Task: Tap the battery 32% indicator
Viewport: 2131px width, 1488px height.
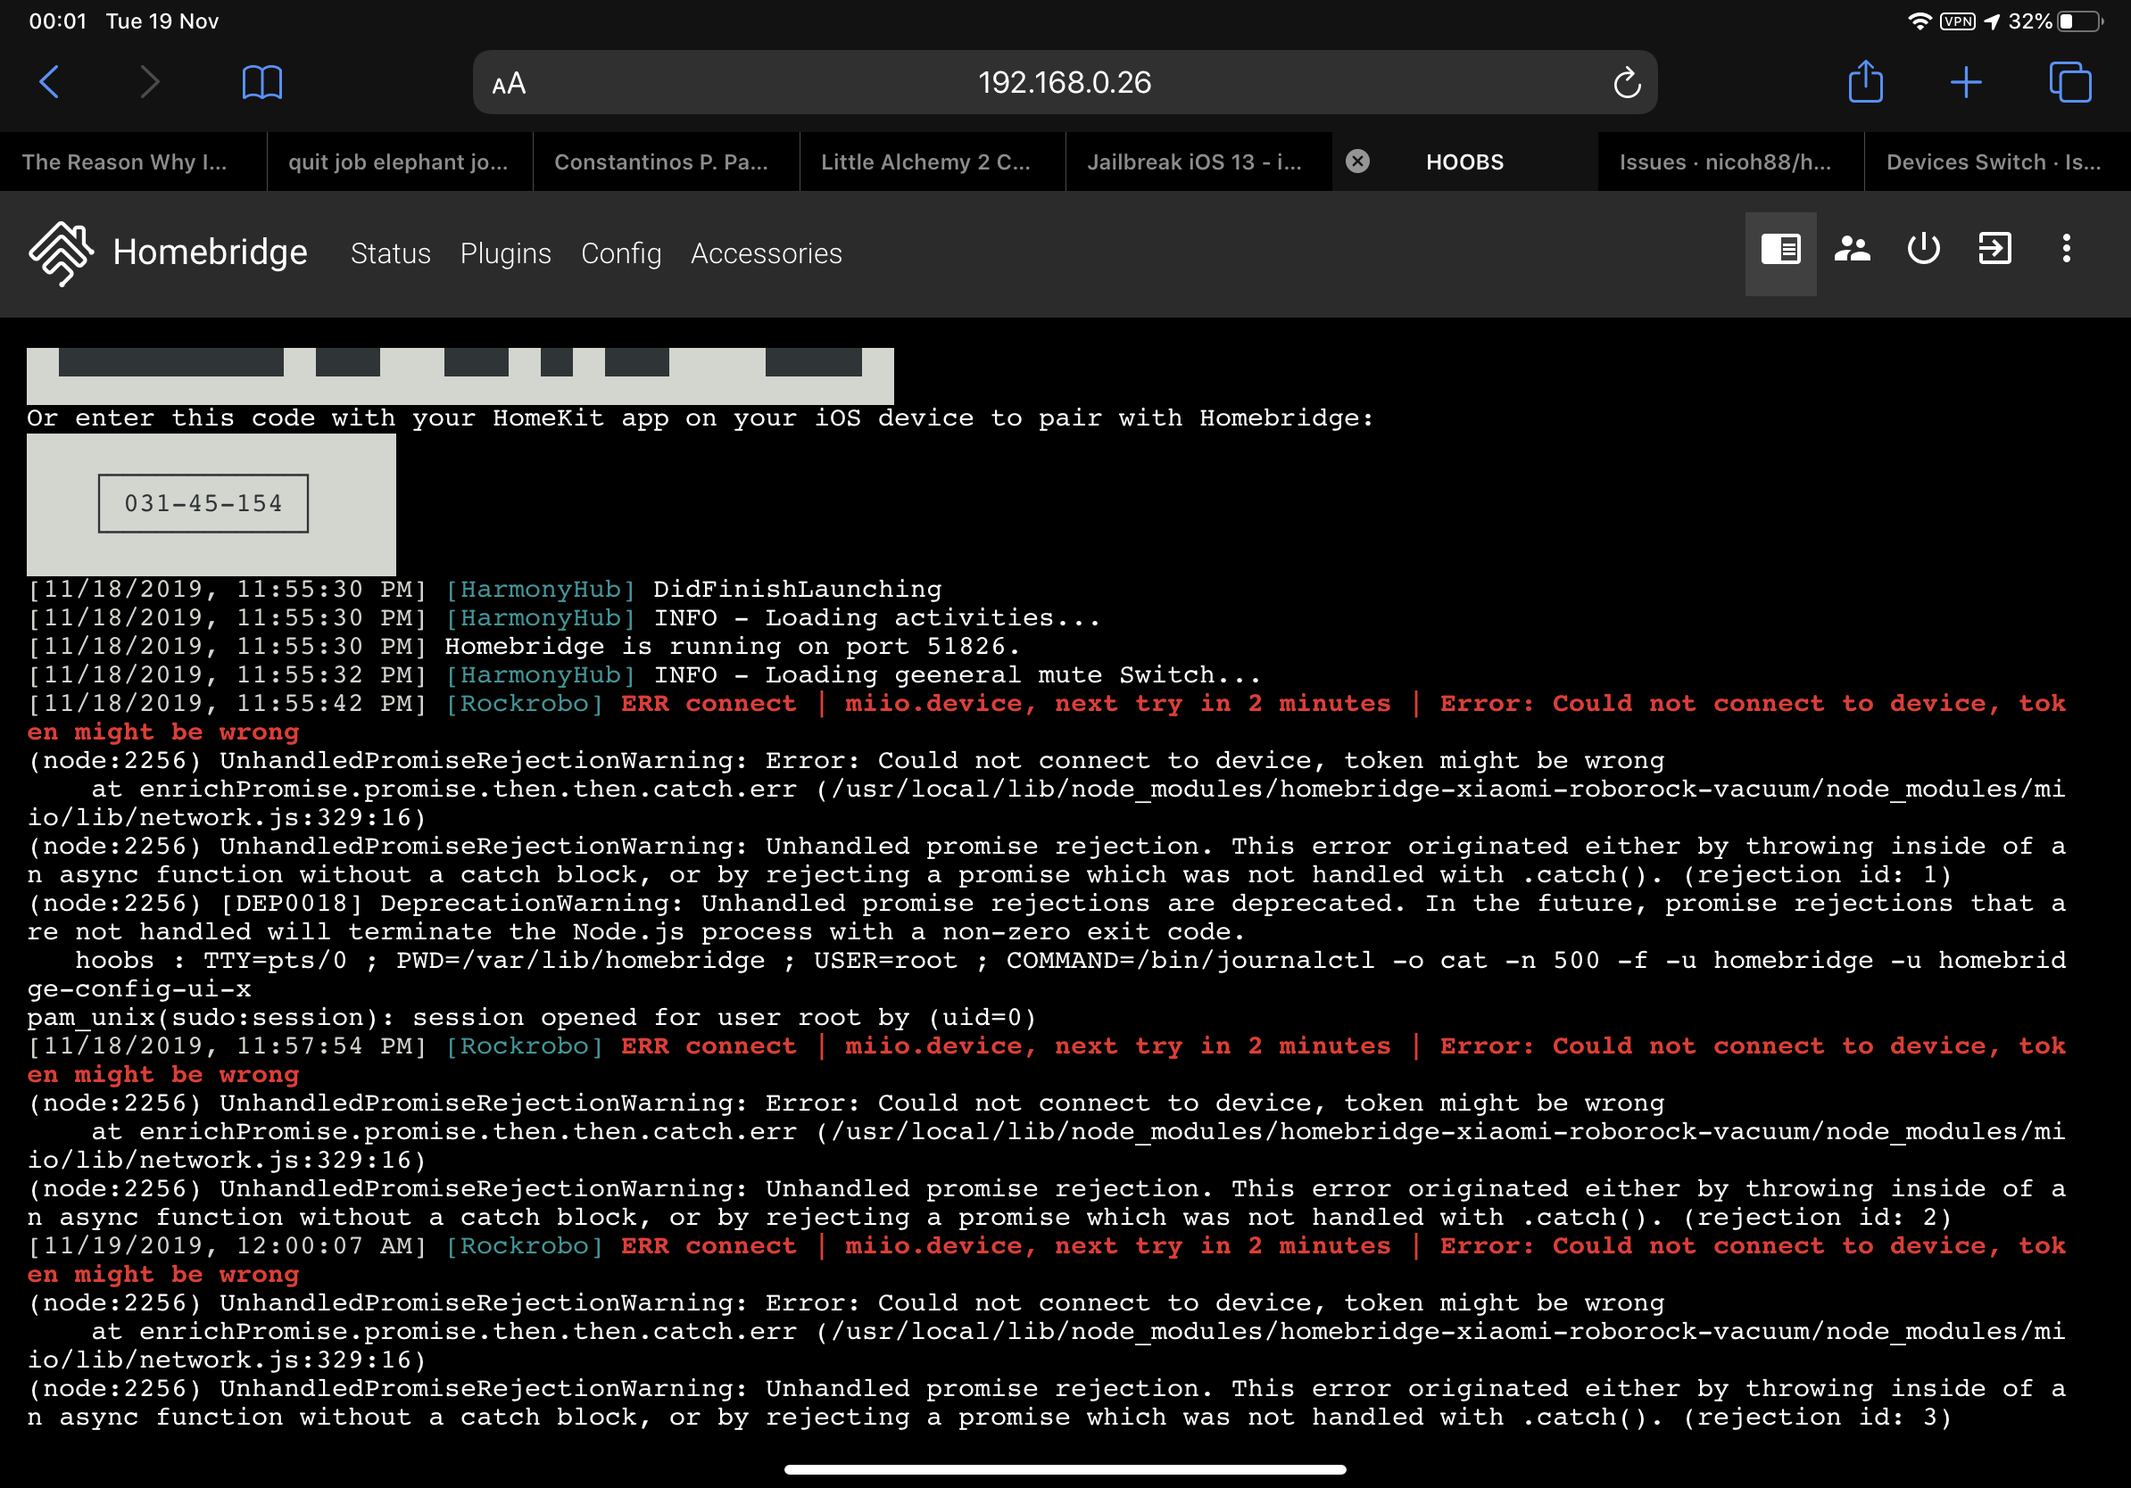Action: click(x=2055, y=21)
